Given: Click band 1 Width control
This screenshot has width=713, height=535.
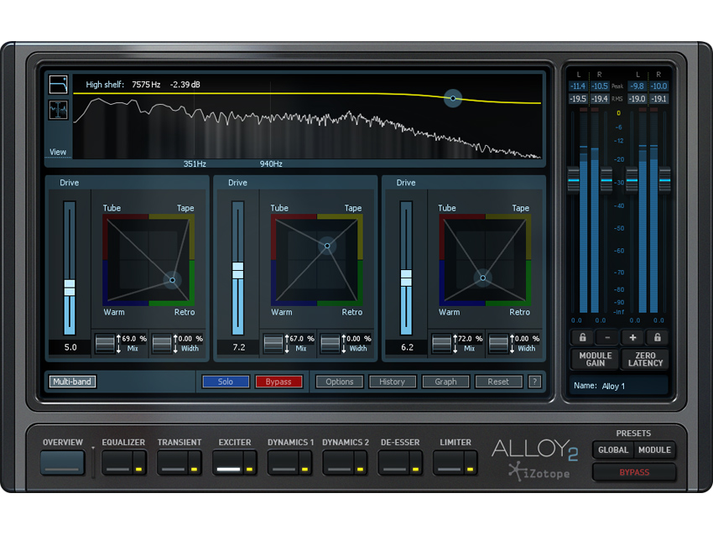Looking at the screenshot, I should pos(178,343).
